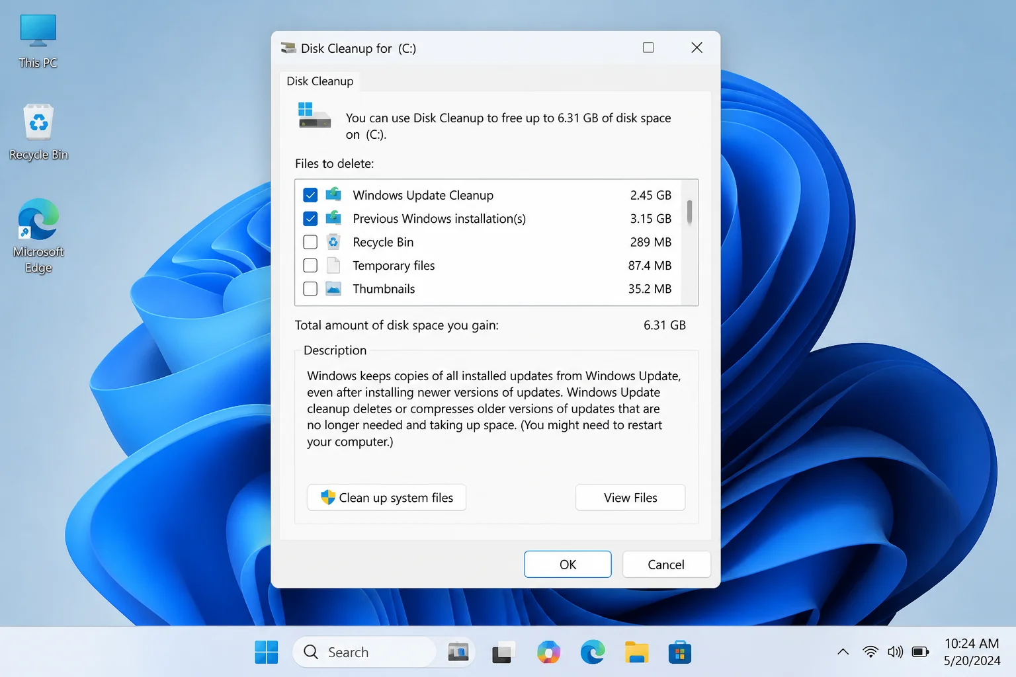The width and height of the screenshot is (1016, 677).
Task: Uncheck Previous Windows installation(s) checkbox
Action: click(310, 218)
